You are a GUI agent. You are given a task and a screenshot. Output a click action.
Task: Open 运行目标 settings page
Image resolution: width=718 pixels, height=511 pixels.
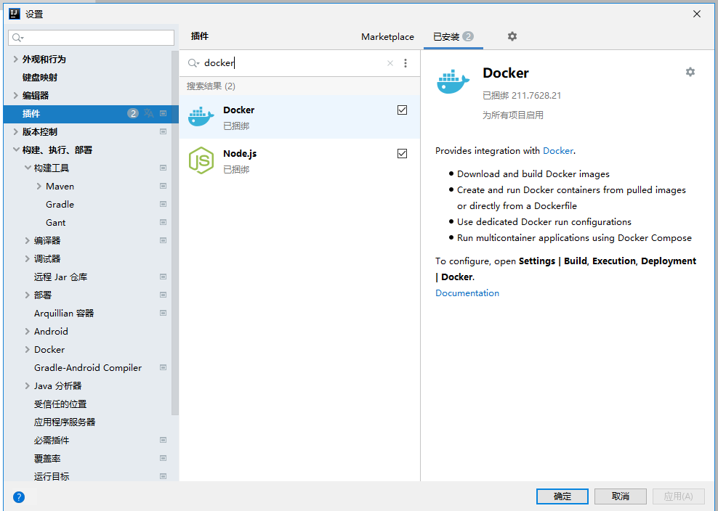52,476
